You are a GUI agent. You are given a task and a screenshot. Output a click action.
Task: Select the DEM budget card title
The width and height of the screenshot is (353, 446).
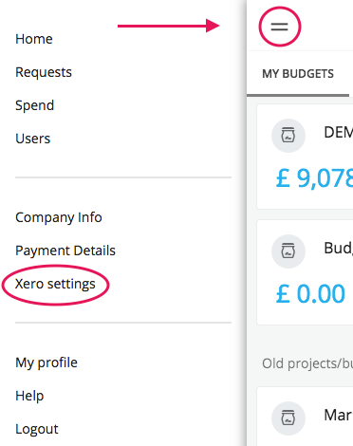pyautogui.click(x=339, y=132)
